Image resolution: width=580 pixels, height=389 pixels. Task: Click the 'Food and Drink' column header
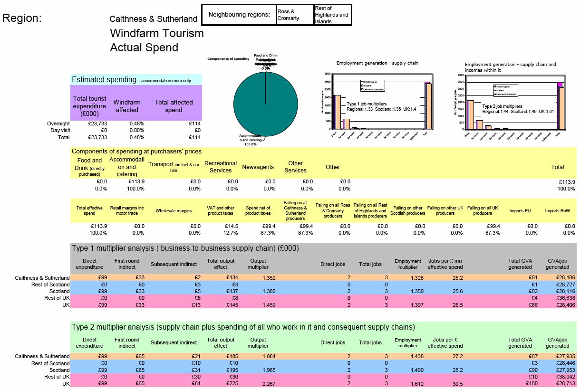point(90,167)
